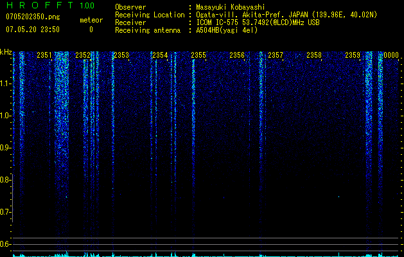Viewport: 404px width, 257px height.
Task: Click the meteor label
Action: coord(91,20)
